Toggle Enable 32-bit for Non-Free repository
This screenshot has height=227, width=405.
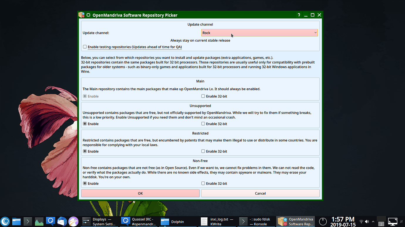pyautogui.click(x=203, y=183)
